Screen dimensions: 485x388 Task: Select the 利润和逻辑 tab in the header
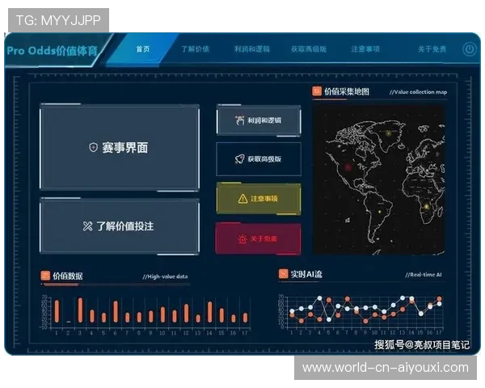point(251,48)
